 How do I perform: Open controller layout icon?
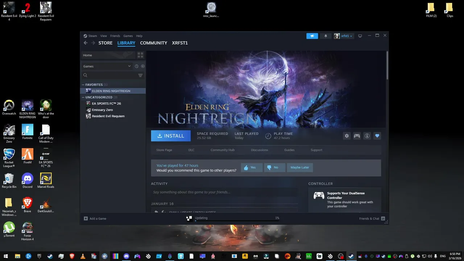click(357, 136)
